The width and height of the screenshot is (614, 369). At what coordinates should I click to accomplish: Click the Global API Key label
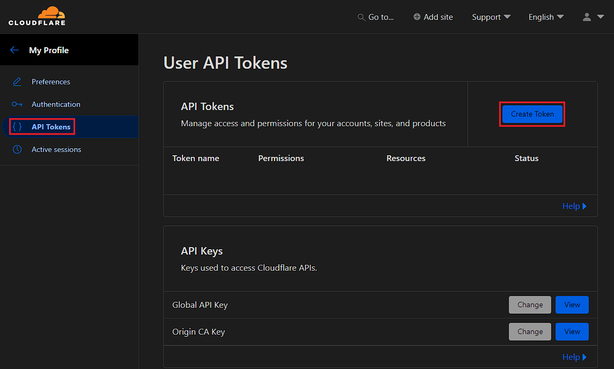(x=200, y=305)
